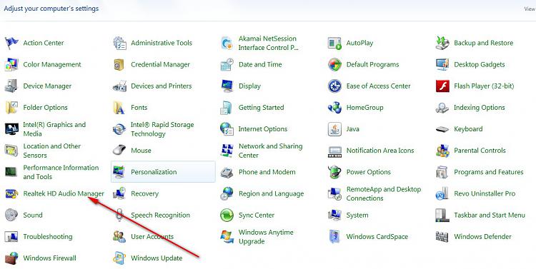Click the Java coffee cup icon
This screenshot has width=536, height=269.
(x=334, y=129)
